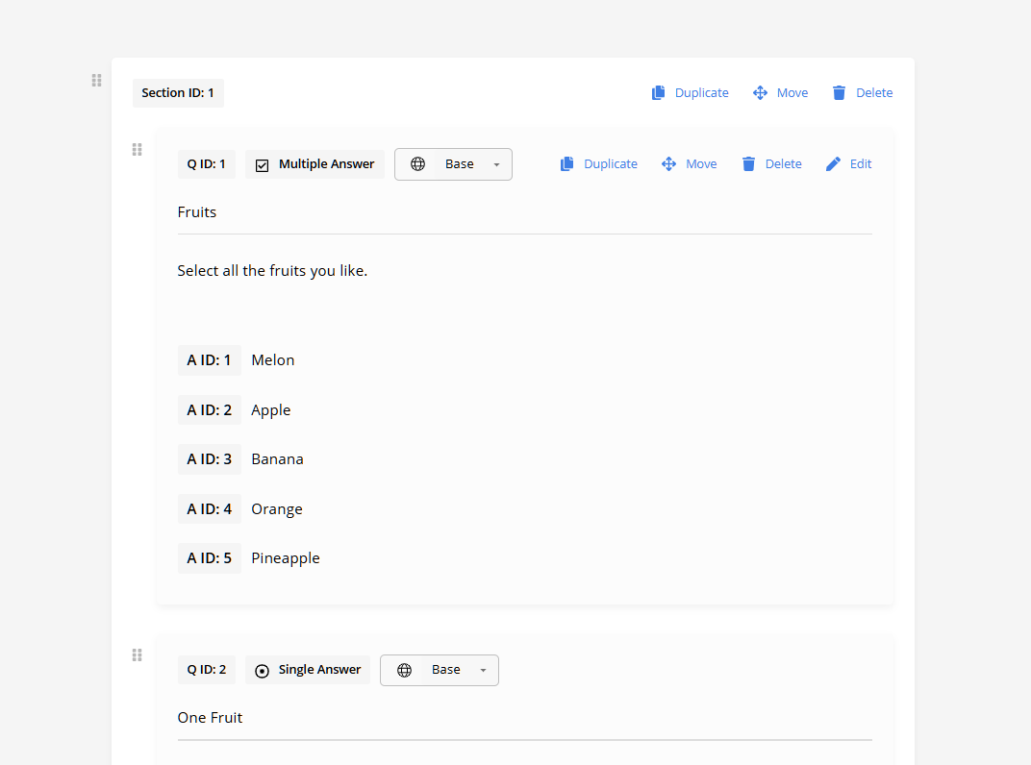This screenshot has height=765, width=1031.
Task: Click the Section 1 Move arrows icon
Action: tap(760, 92)
